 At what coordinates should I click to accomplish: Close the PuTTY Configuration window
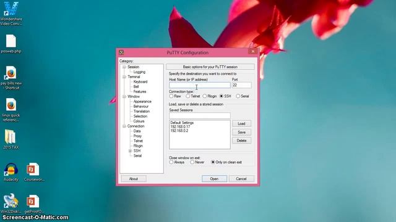pyautogui.click(x=253, y=52)
